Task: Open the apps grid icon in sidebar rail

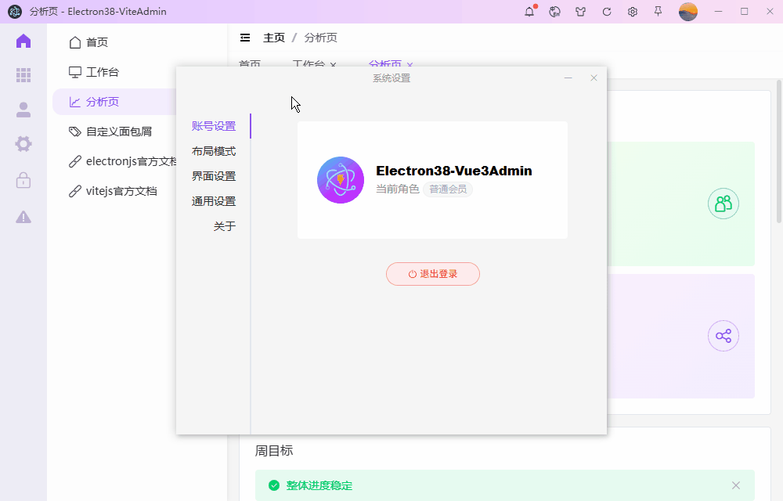Action: coord(23,75)
